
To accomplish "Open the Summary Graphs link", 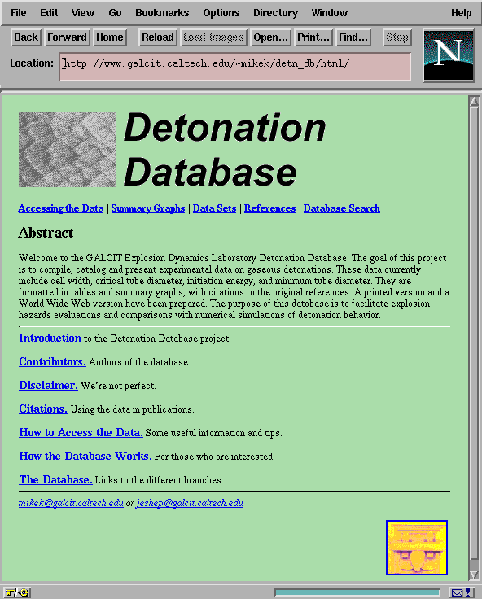I will [x=148, y=208].
